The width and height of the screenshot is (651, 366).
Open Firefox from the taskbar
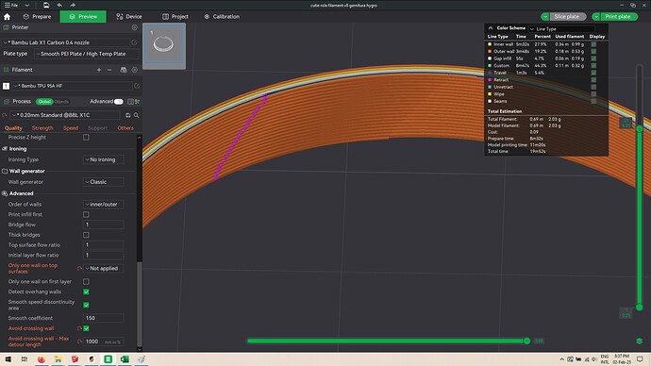tap(42, 359)
